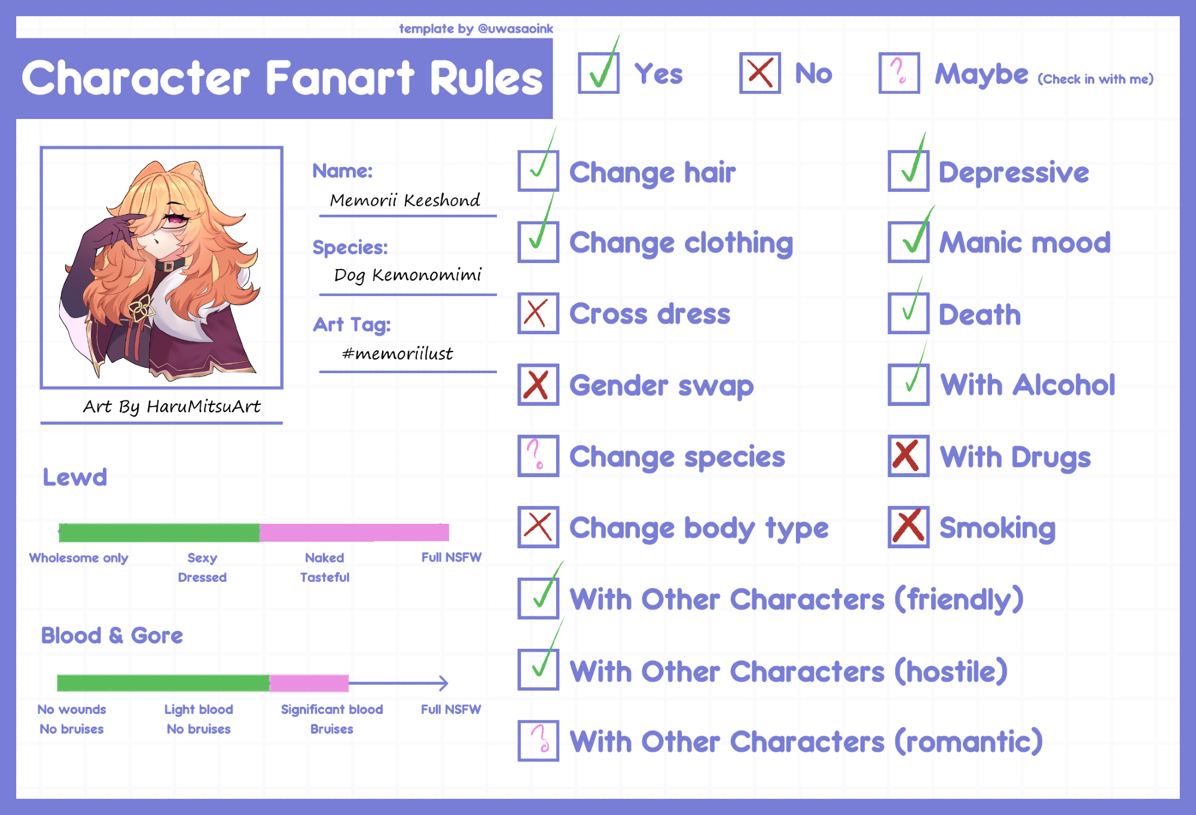Toggle the Smoking checkbox
This screenshot has height=815, width=1196.
[908, 527]
